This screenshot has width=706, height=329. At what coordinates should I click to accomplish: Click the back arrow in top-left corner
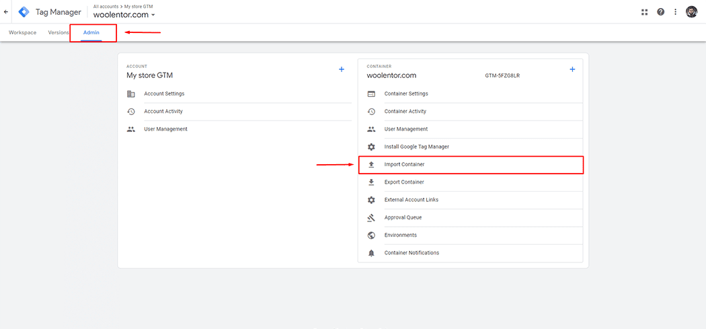click(x=6, y=11)
